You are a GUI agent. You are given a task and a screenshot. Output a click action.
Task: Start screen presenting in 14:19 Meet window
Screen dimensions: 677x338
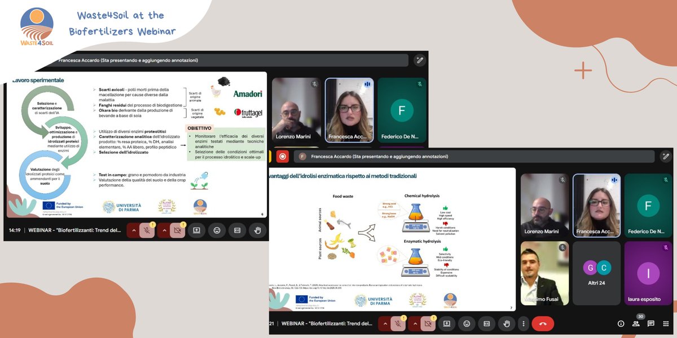pos(197,230)
